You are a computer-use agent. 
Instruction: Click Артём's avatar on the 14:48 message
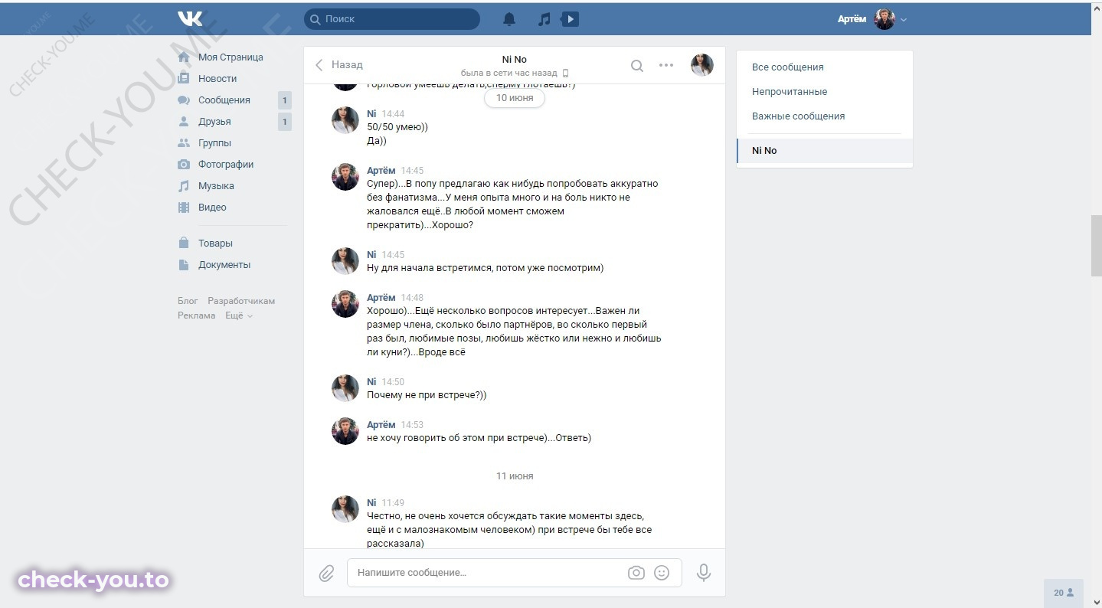(345, 304)
